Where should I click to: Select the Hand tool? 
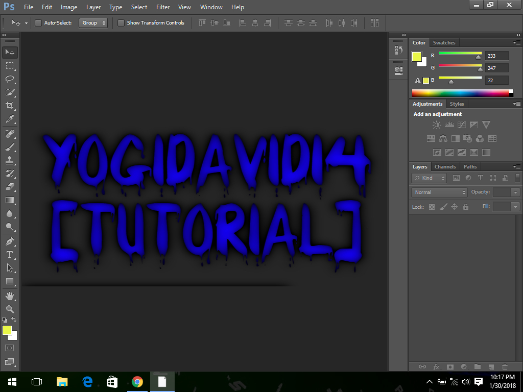point(10,296)
